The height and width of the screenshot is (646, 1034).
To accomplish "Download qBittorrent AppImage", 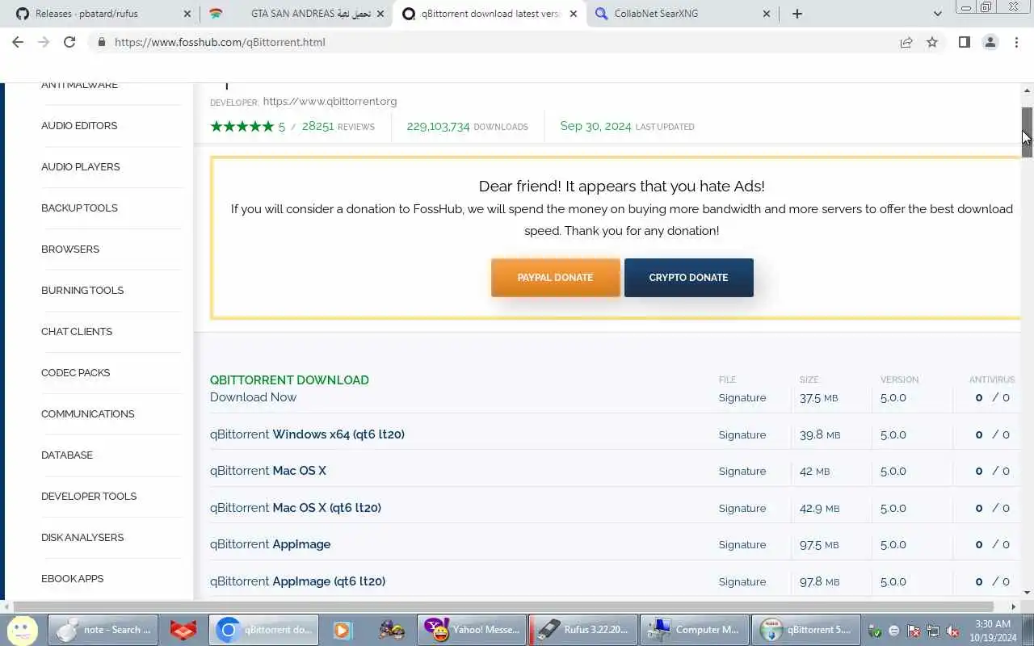I will coord(271,544).
